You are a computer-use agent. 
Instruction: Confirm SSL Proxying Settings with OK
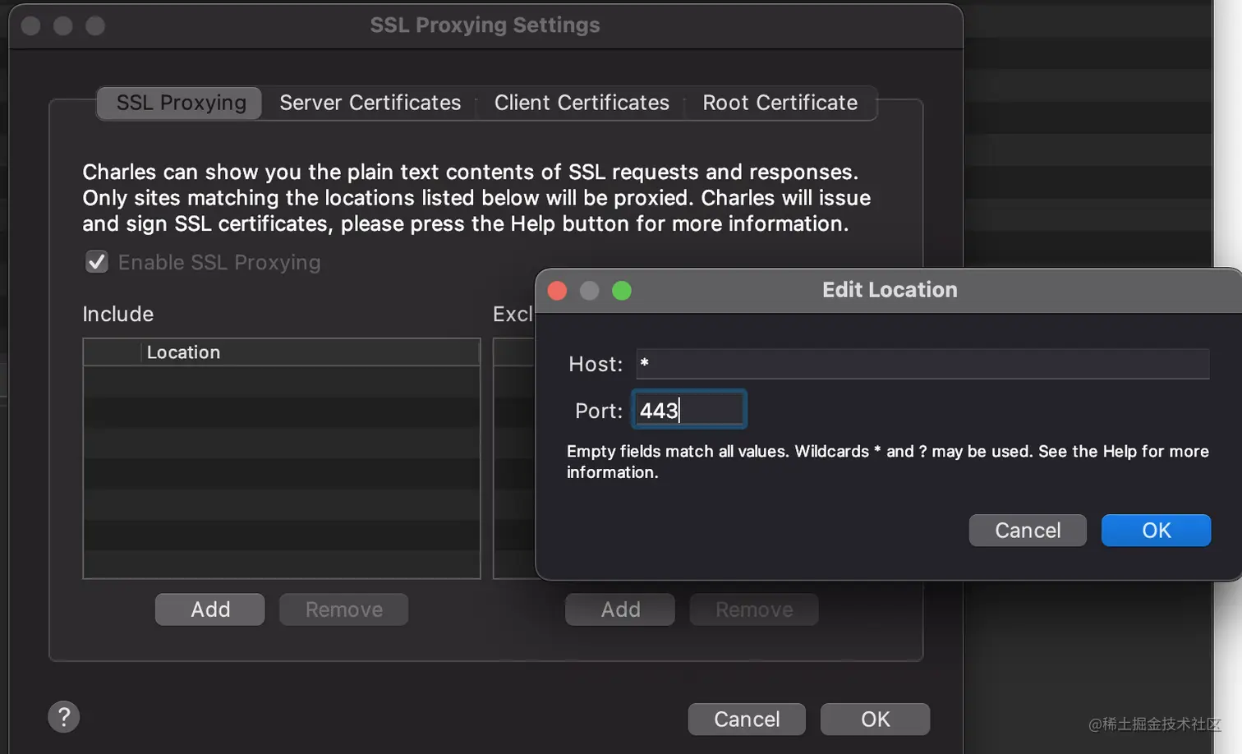876,720
